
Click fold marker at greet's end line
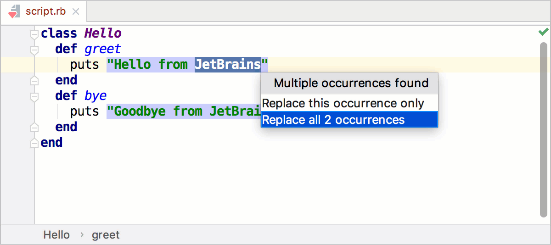coord(34,81)
